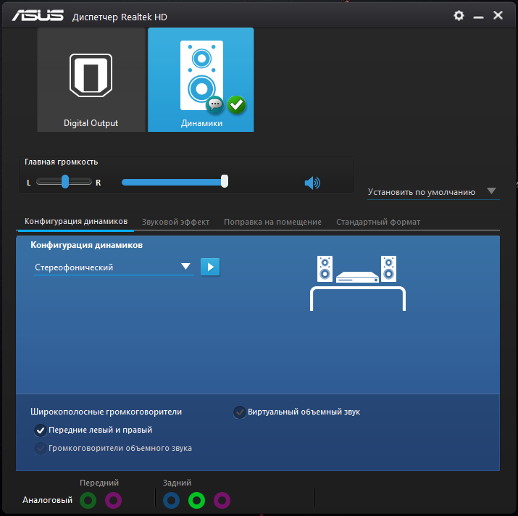This screenshot has width=518, height=516.
Task: Toggle Громкоговорители объемного звука checkbox
Action: pyautogui.click(x=41, y=449)
